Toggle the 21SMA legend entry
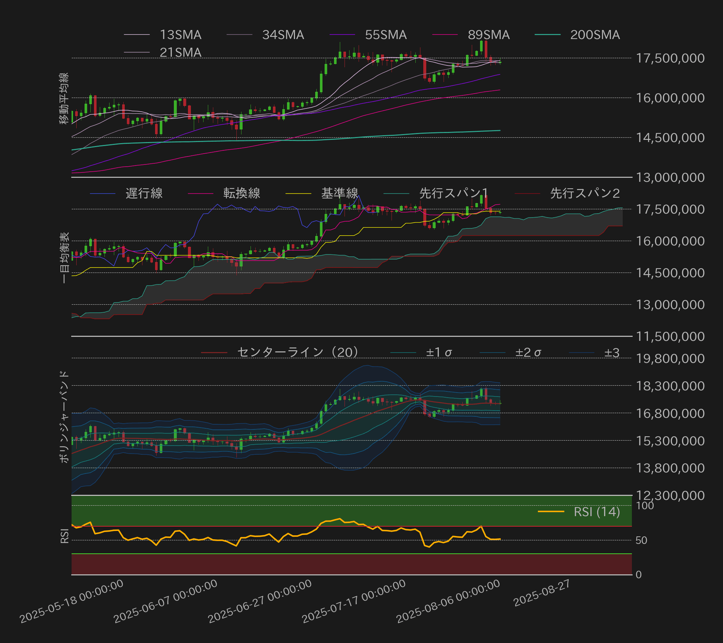This screenshot has width=723, height=643. pyautogui.click(x=180, y=52)
